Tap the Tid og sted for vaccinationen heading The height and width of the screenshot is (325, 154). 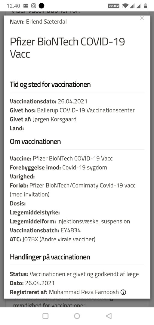click(x=50, y=85)
